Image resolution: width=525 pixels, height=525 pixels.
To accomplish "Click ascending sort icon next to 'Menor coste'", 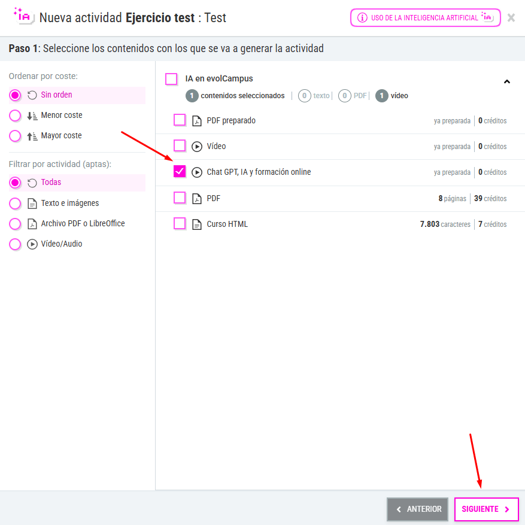I will (x=32, y=116).
